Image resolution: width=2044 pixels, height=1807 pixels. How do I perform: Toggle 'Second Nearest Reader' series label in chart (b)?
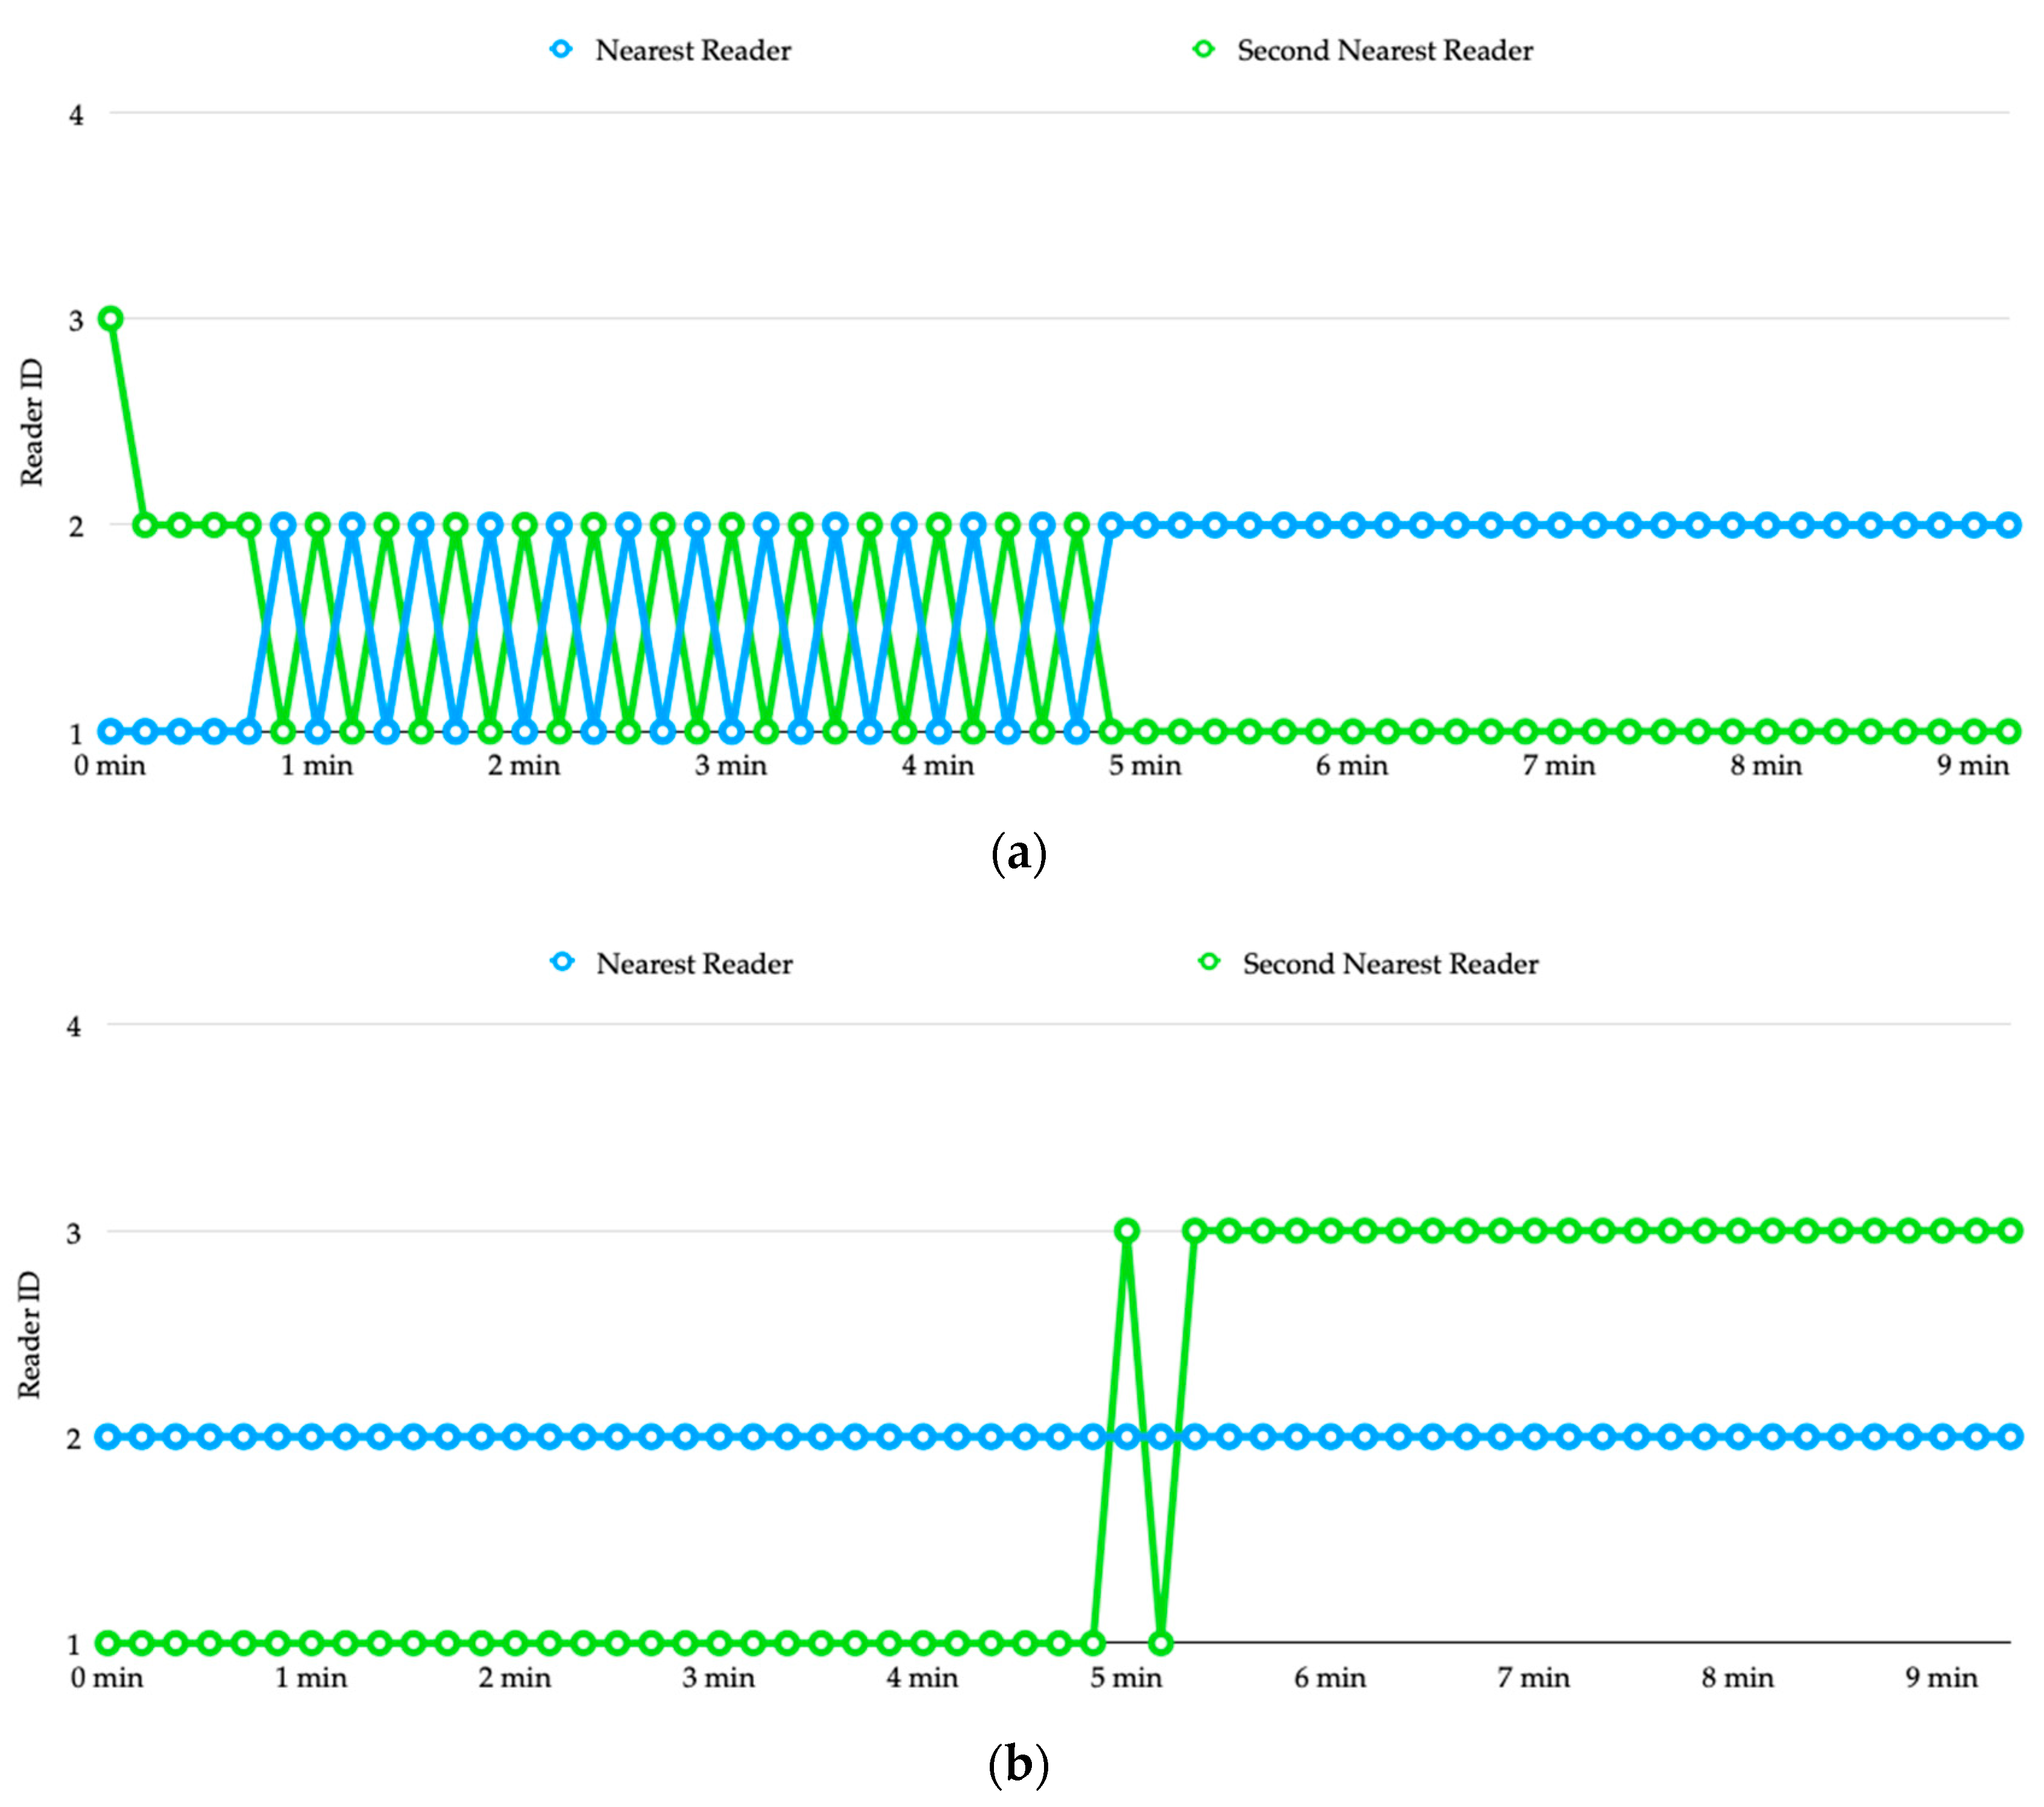point(1390,964)
